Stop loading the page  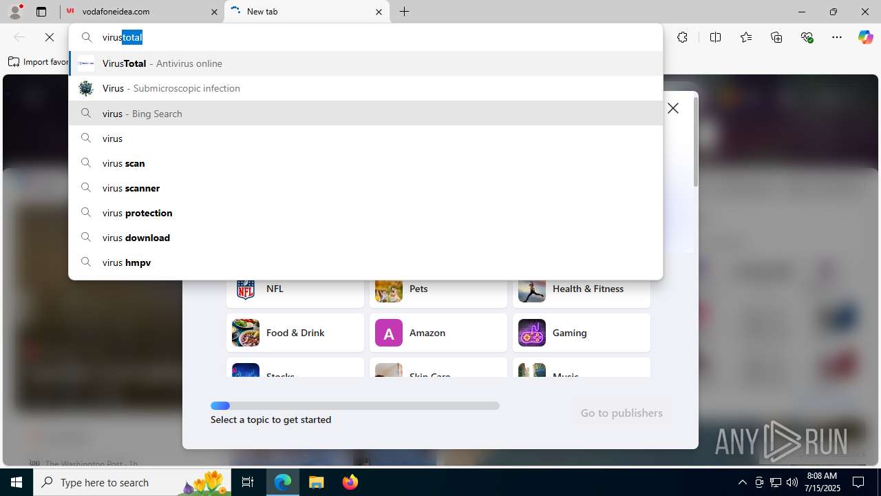click(x=50, y=37)
